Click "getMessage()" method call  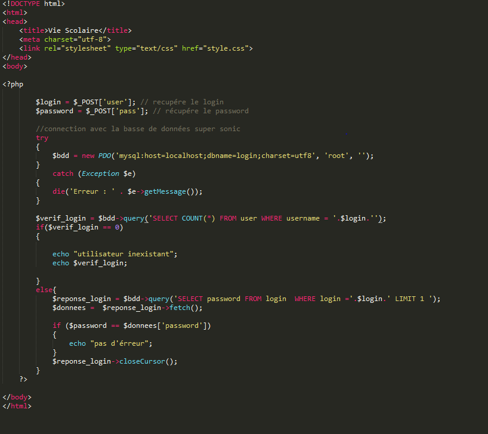click(x=169, y=191)
